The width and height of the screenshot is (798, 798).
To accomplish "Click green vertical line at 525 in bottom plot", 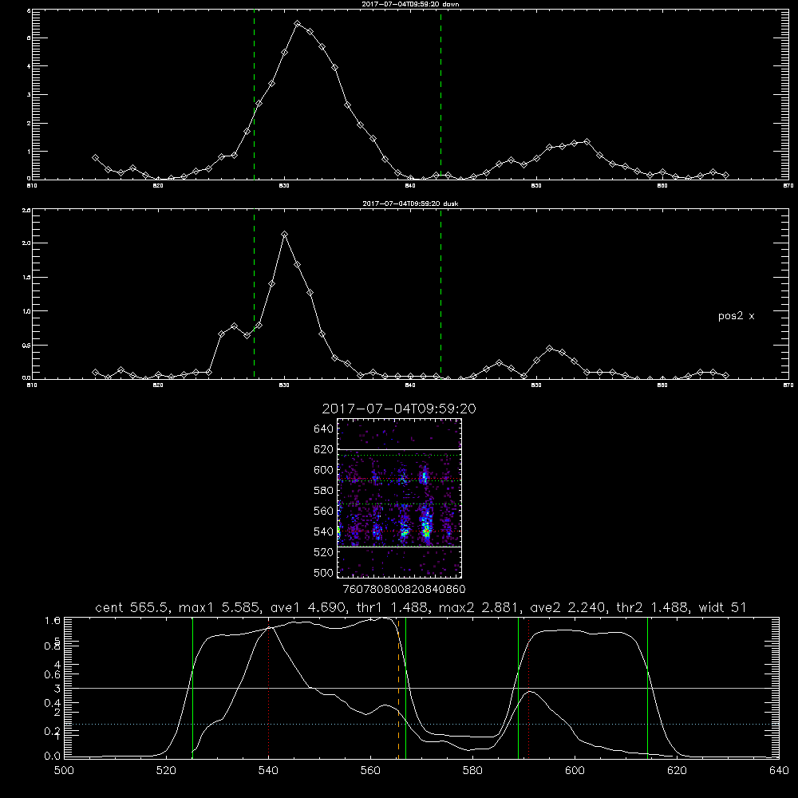I will [x=192, y=688].
